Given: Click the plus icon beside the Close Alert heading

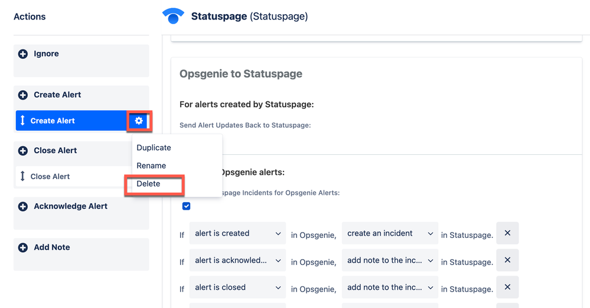Looking at the screenshot, I should point(23,151).
